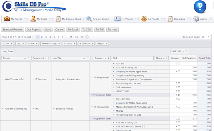Open filter icon on Count field
The image size is (214, 131).
(12, 44)
